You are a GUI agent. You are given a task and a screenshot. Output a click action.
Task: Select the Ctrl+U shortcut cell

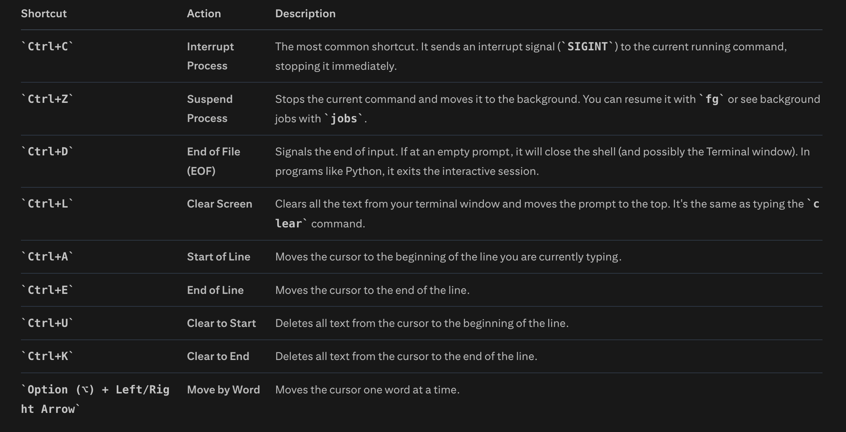coord(47,323)
